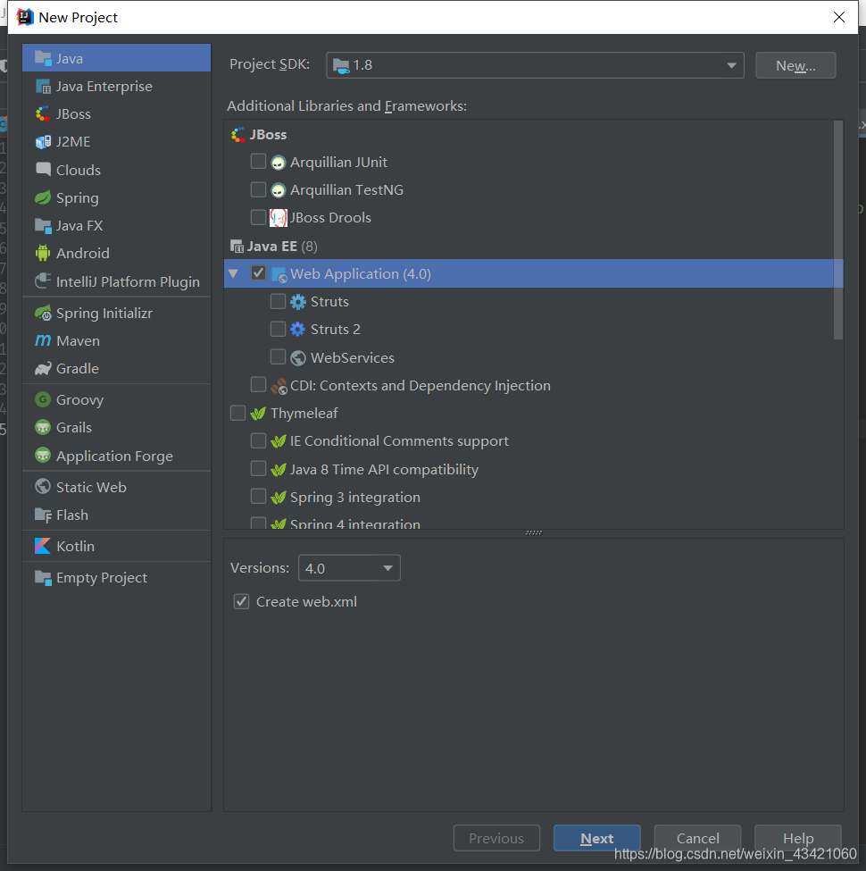
Task: Tick the JBoss Drools checkbox
Action: pos(258,217)
